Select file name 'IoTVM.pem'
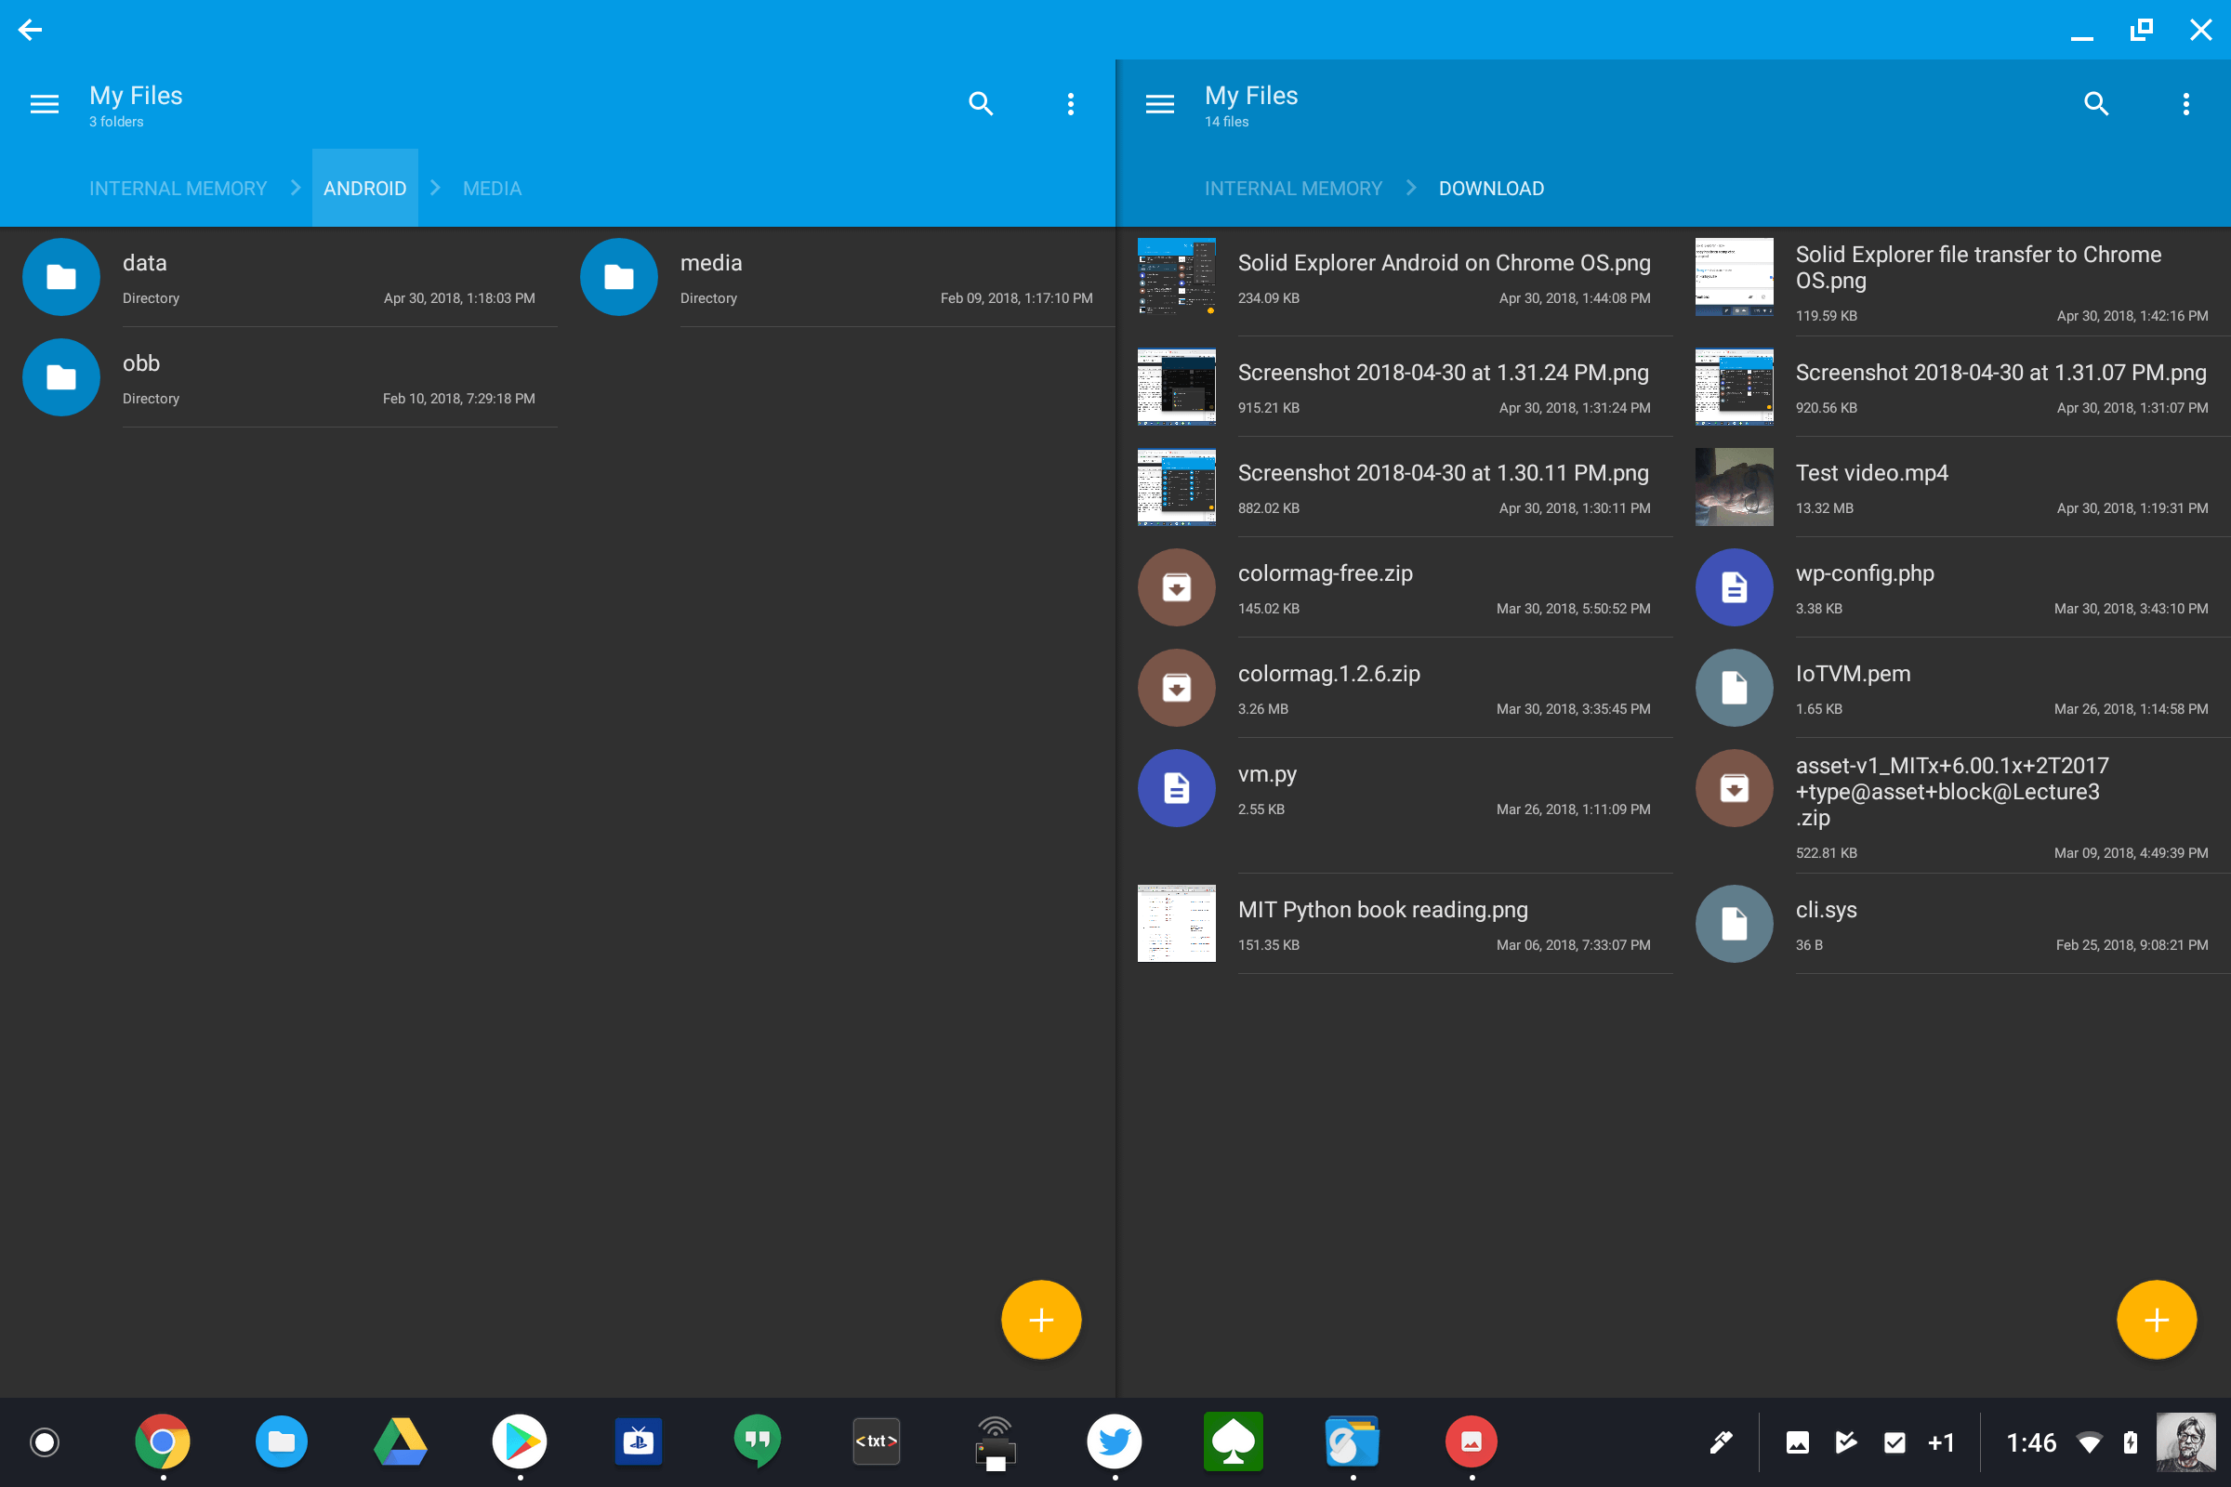Screen dimensions: 2231x1487 [1854, 675]
